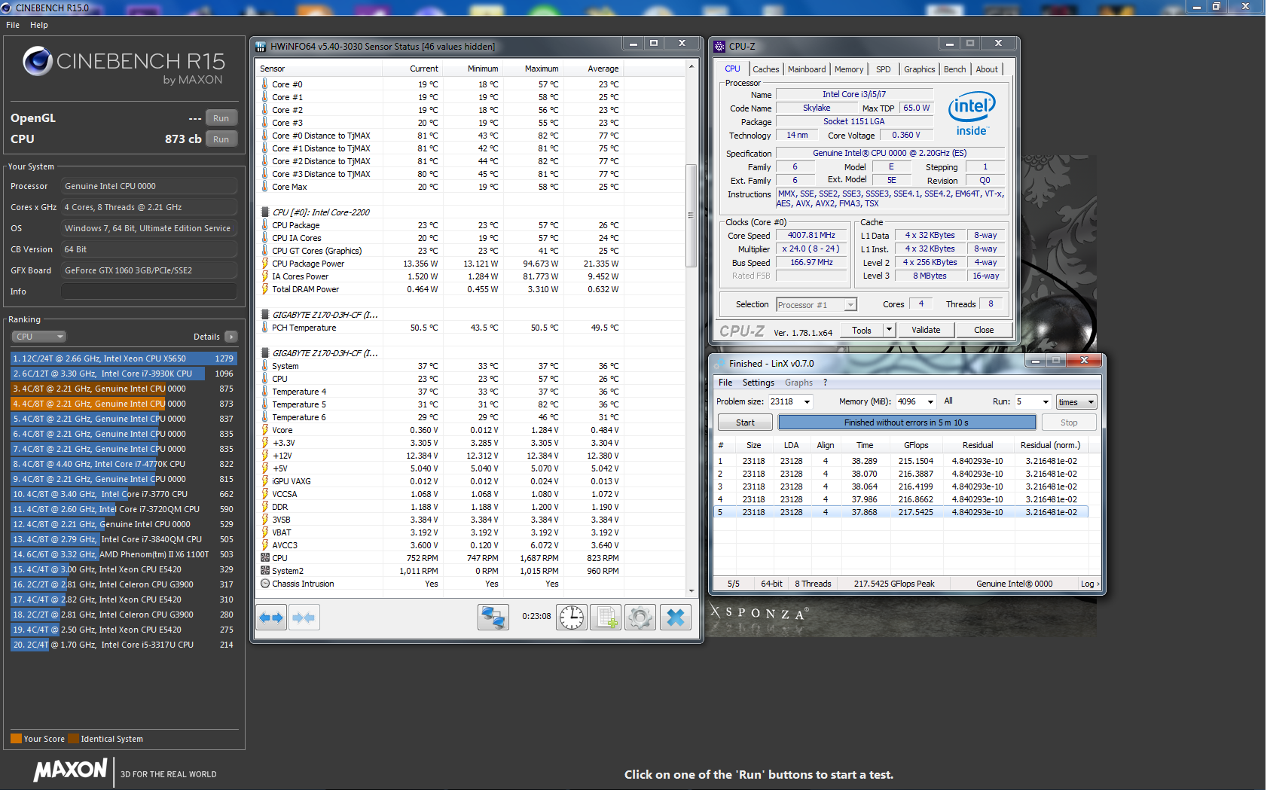Click the Chassis Intrusion row icon

click(x=265, y=584)
